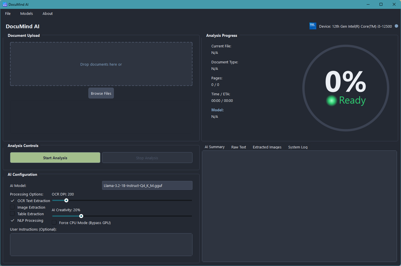The height and width of the screenshot is (266, 401).
Task: Open the Models menu
Action: pos(26,13)
